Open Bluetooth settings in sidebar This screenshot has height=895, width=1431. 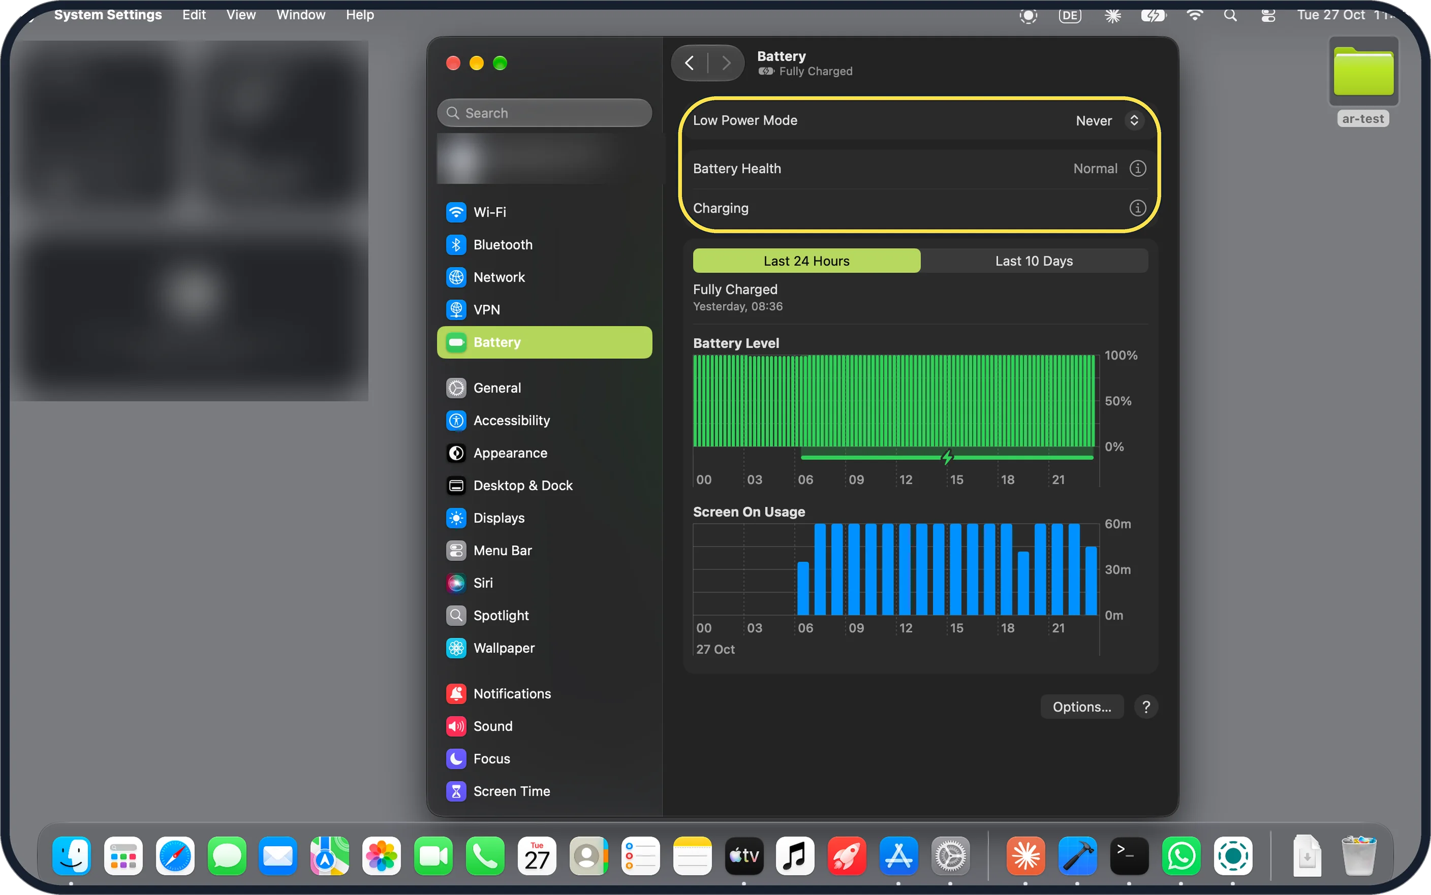coord(544,244)
